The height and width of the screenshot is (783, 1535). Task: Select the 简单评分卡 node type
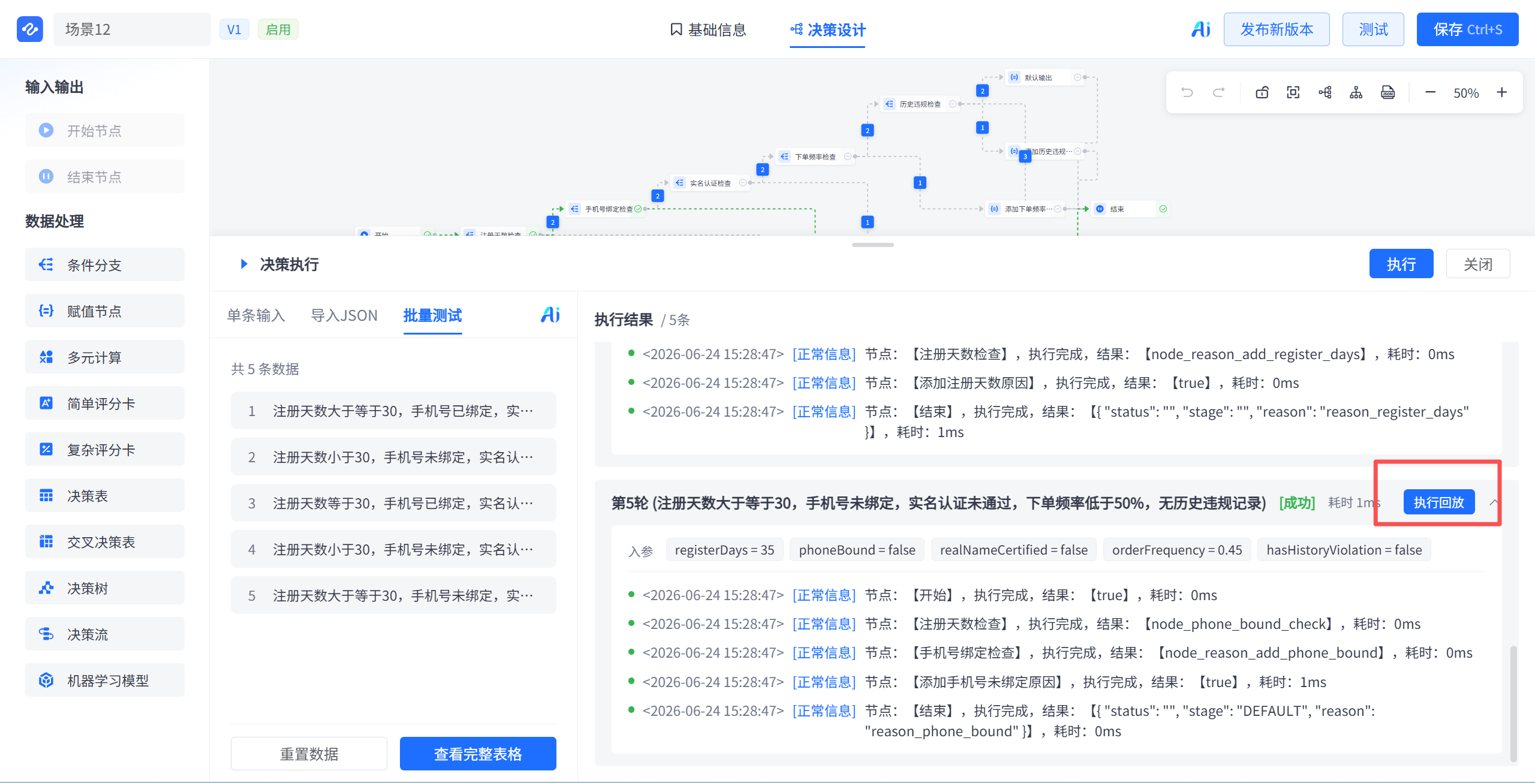point(105,403)
